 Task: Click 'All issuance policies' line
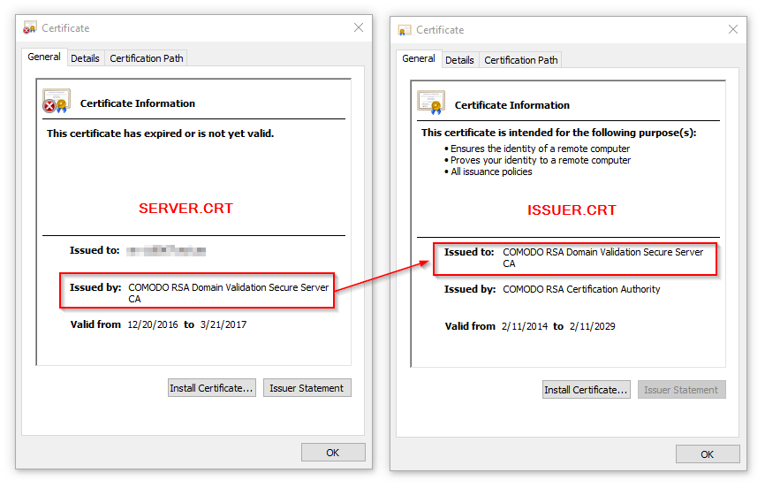point(491,172)
